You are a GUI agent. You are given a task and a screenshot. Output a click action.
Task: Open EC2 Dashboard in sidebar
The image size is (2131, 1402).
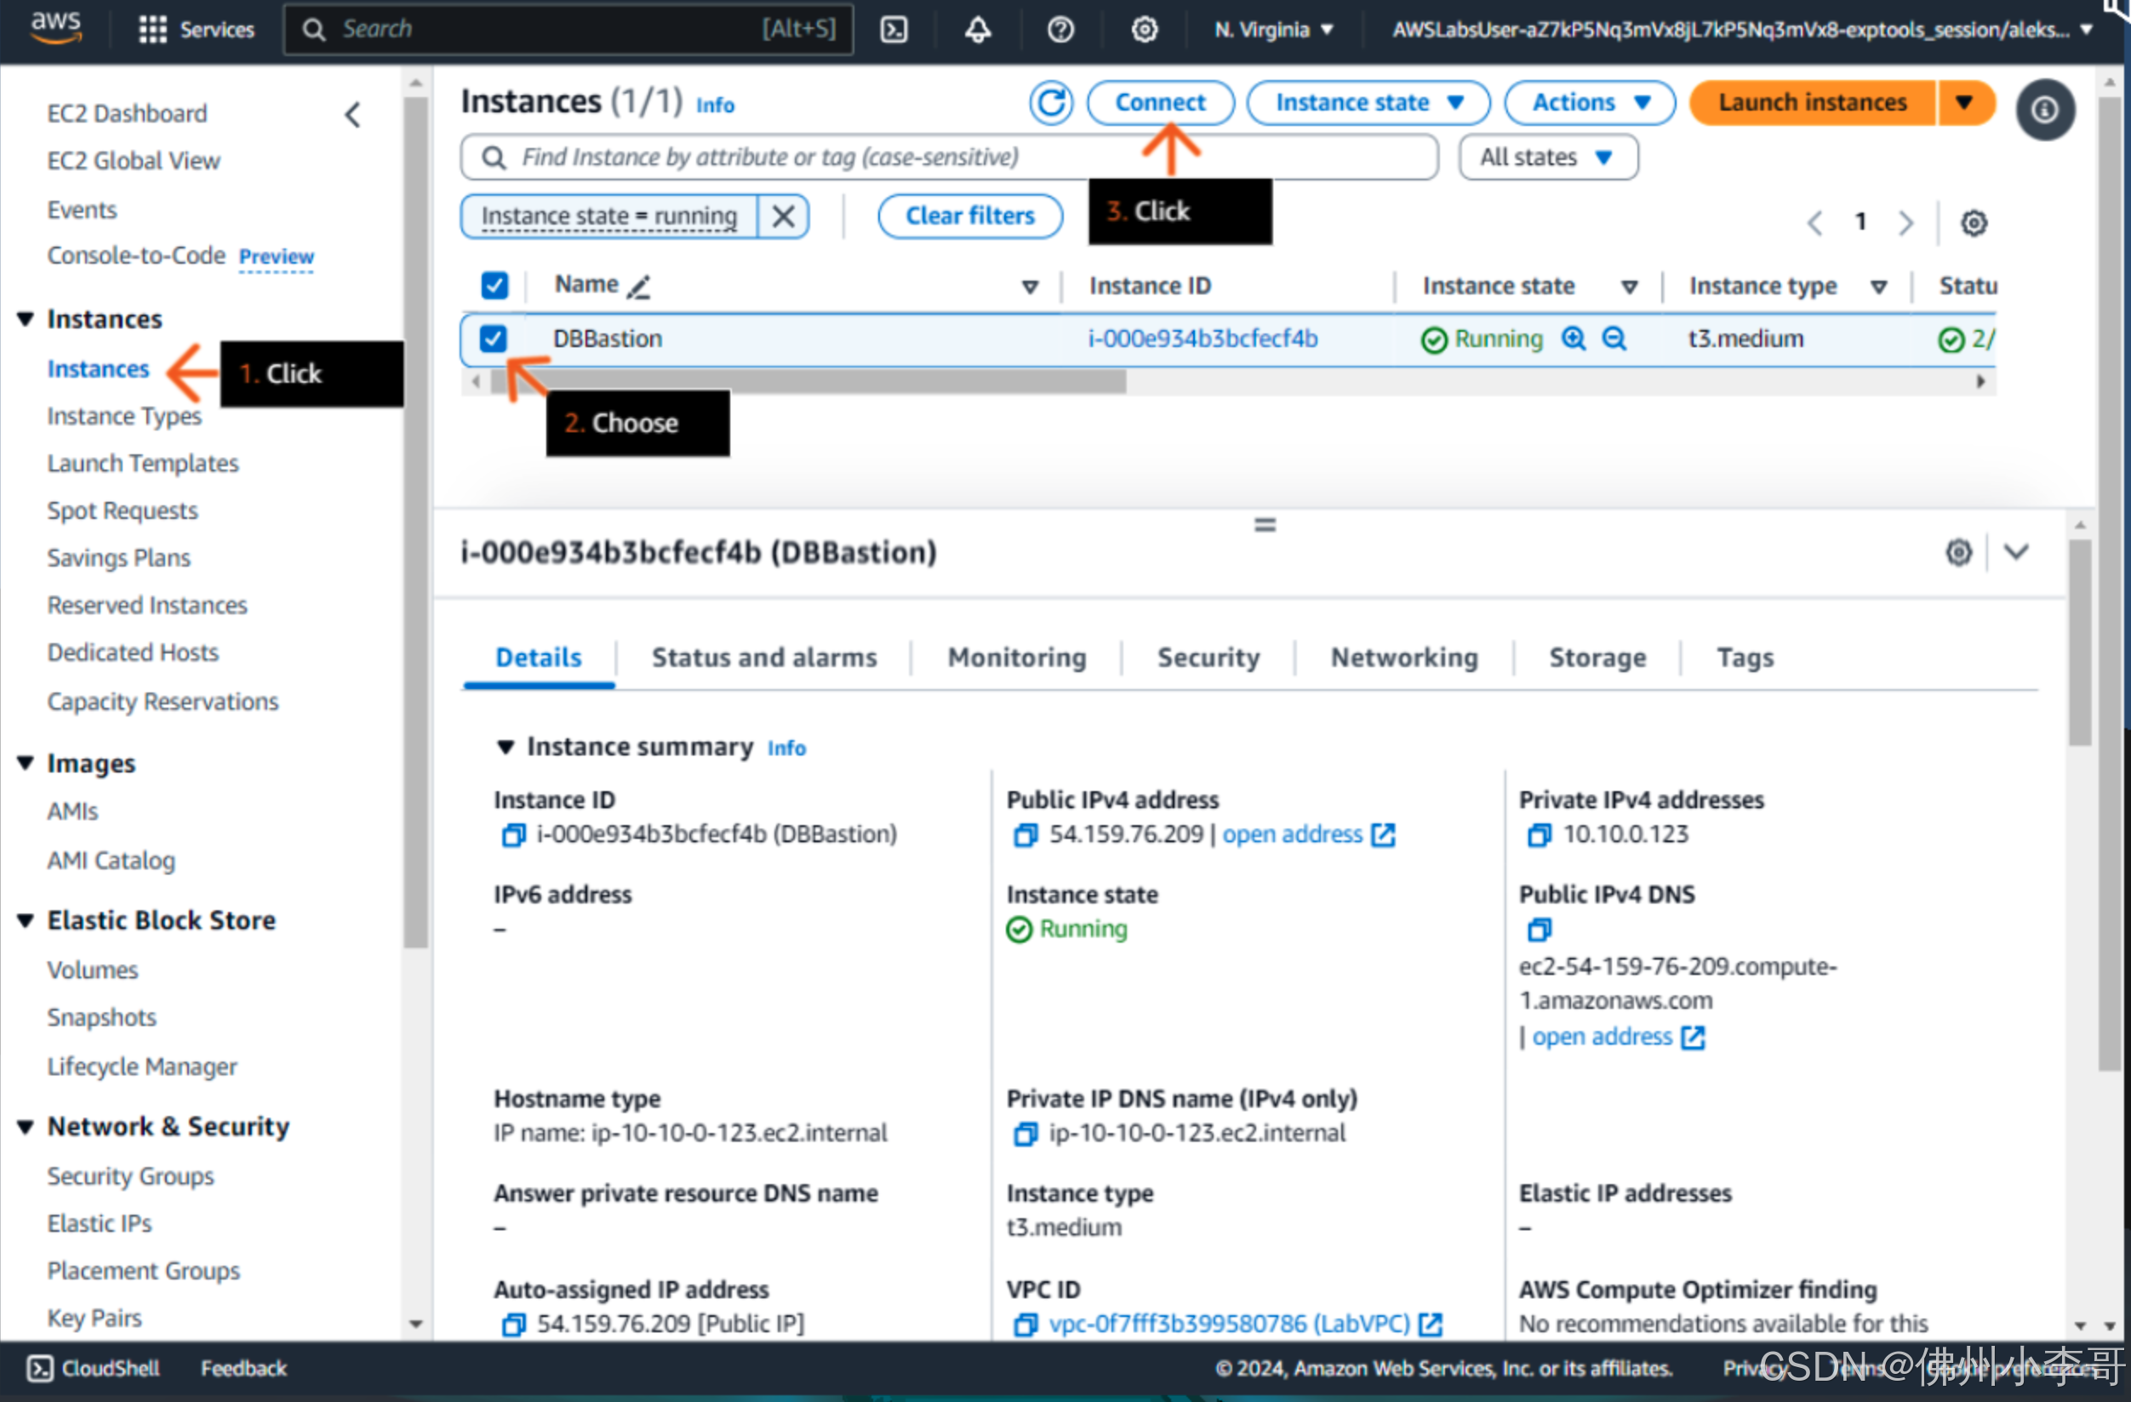point(127,114)
